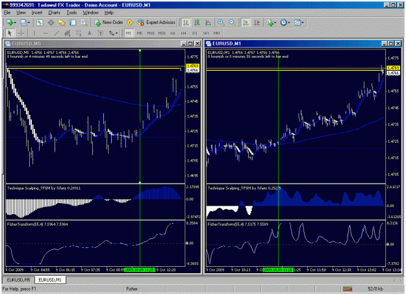Image resolution: width=406 pixels, height=294 pixels.
Task: Select the vertical line drawing tool
Action: click(x=34, y=33)
